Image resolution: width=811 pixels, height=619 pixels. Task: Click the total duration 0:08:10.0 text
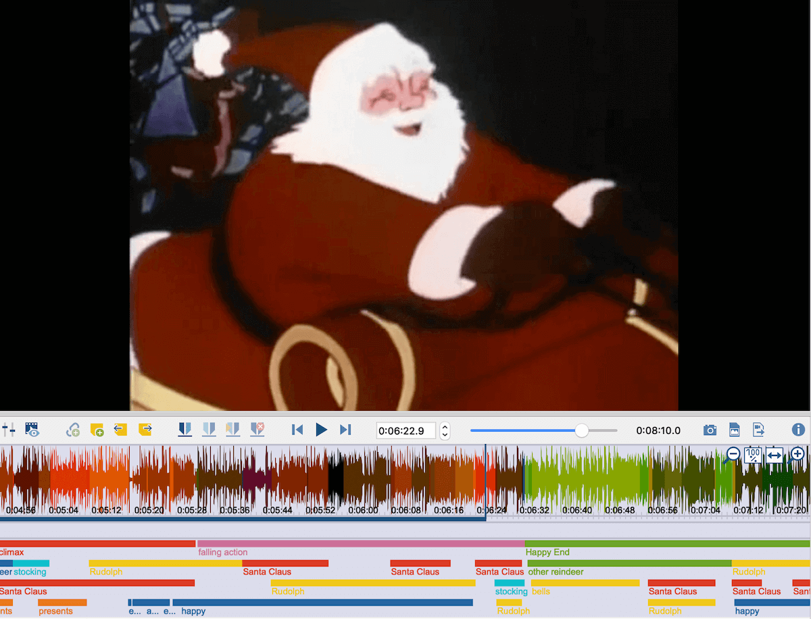click(658, 430)
